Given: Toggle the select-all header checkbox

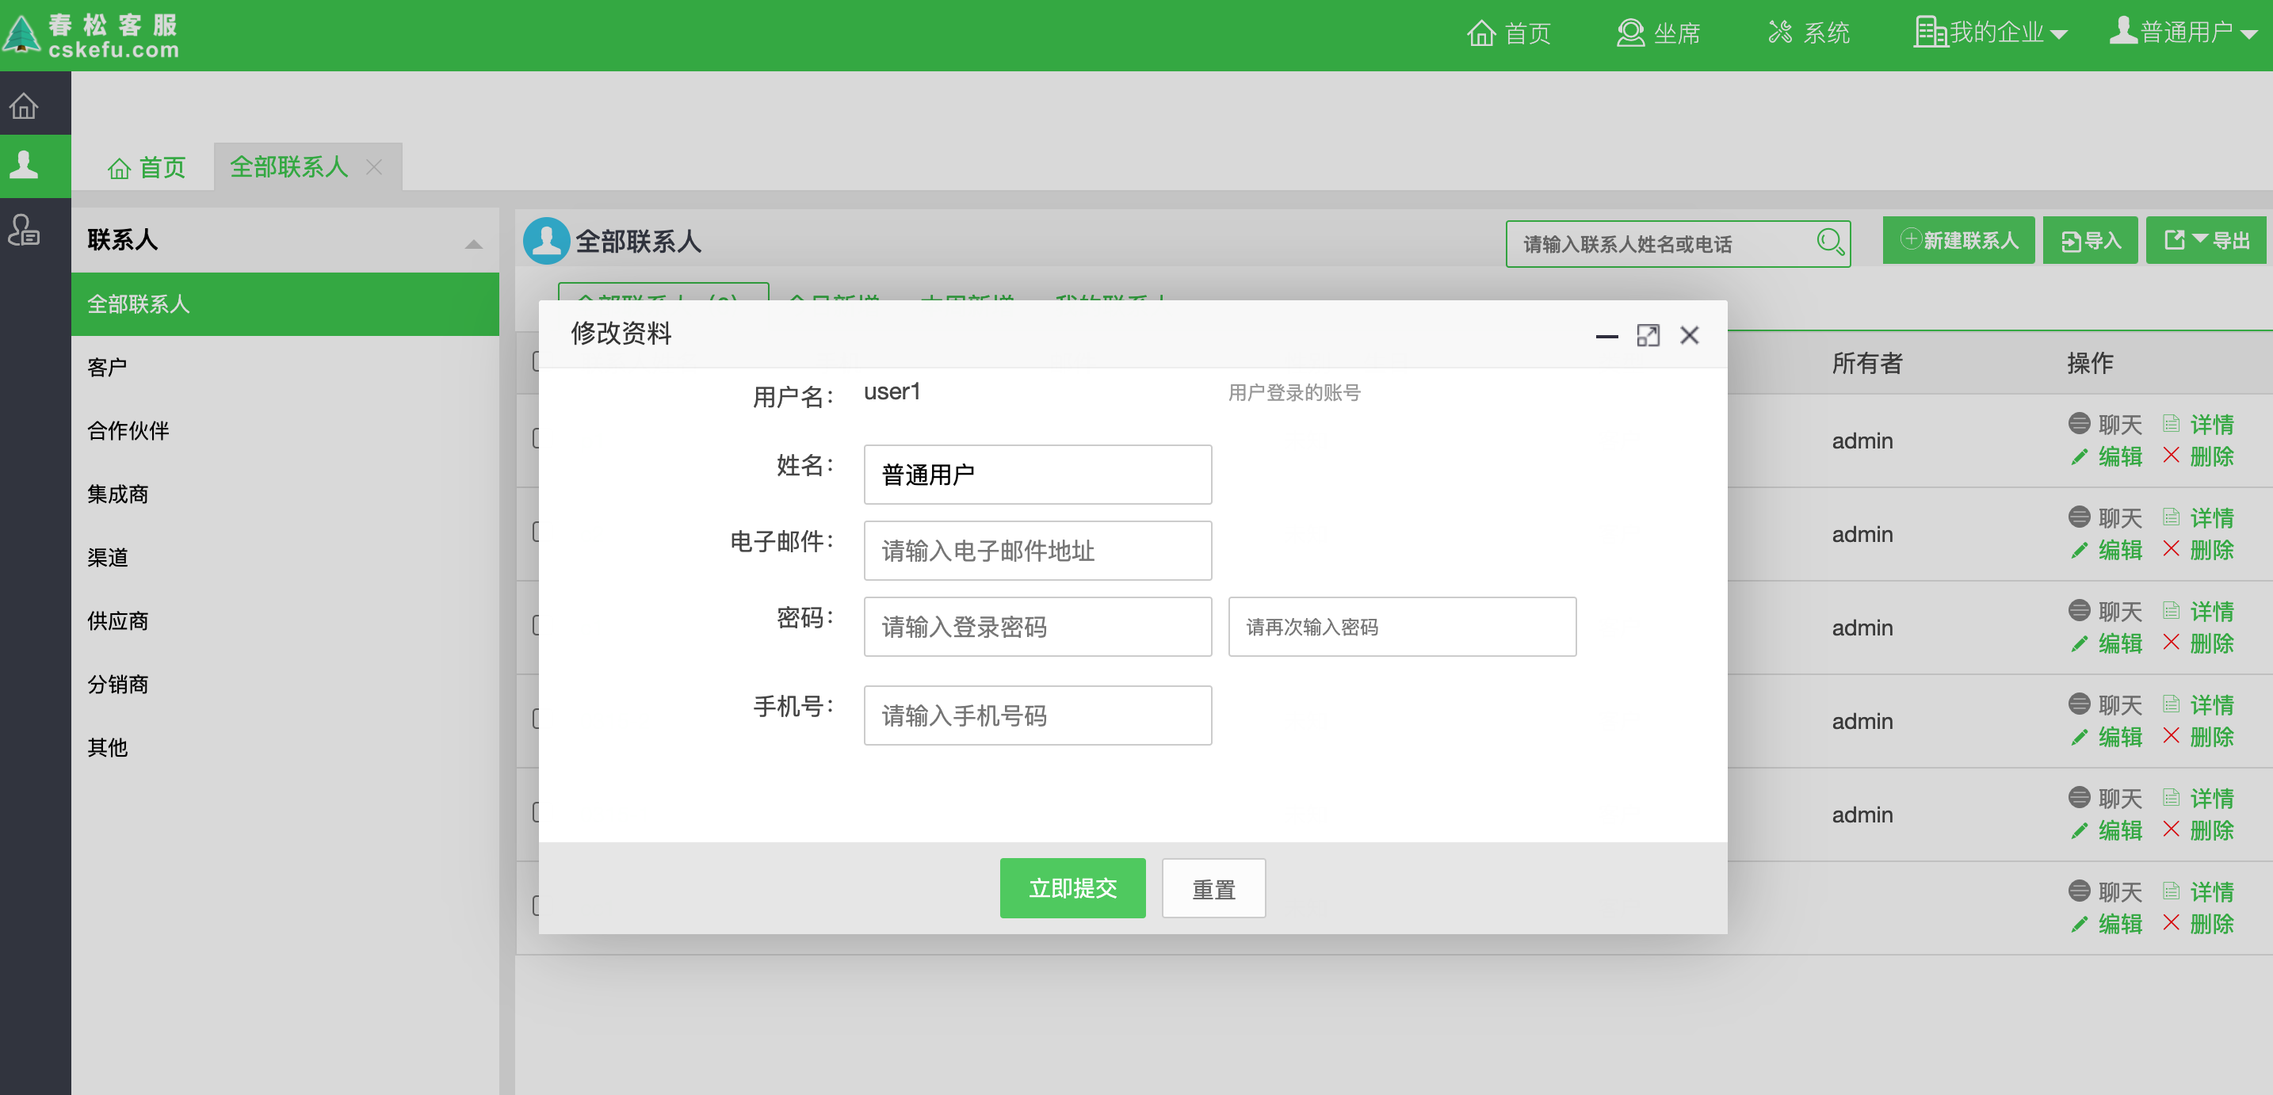Looking at the screenshot, I should tap(535, 362).
